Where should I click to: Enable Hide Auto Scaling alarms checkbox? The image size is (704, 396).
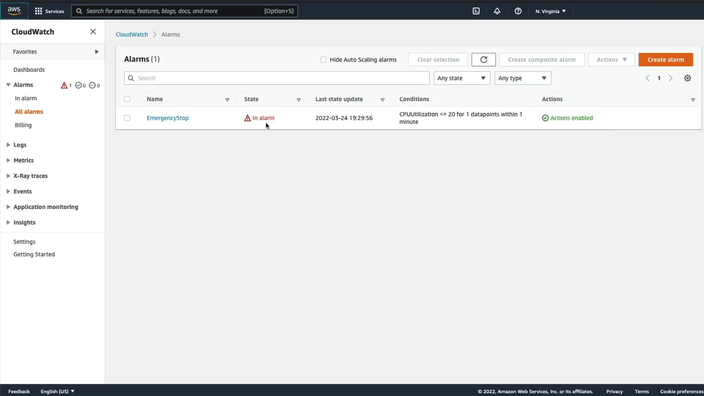click(x=323, y=60)
